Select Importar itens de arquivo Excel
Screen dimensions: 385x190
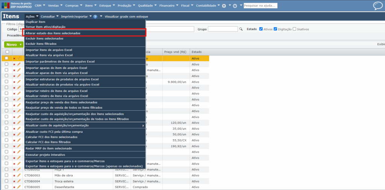[x=85, y=50]
